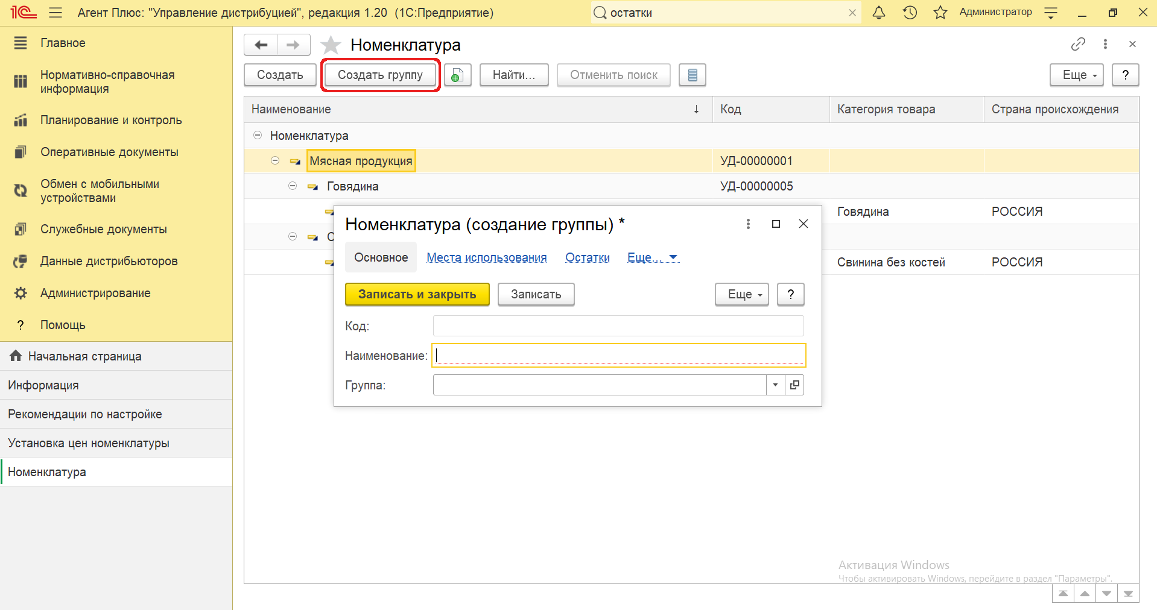Open the Группа dropdown list arrow
The height and width of the screenshot is (610, 1157).
coord(775,385)
